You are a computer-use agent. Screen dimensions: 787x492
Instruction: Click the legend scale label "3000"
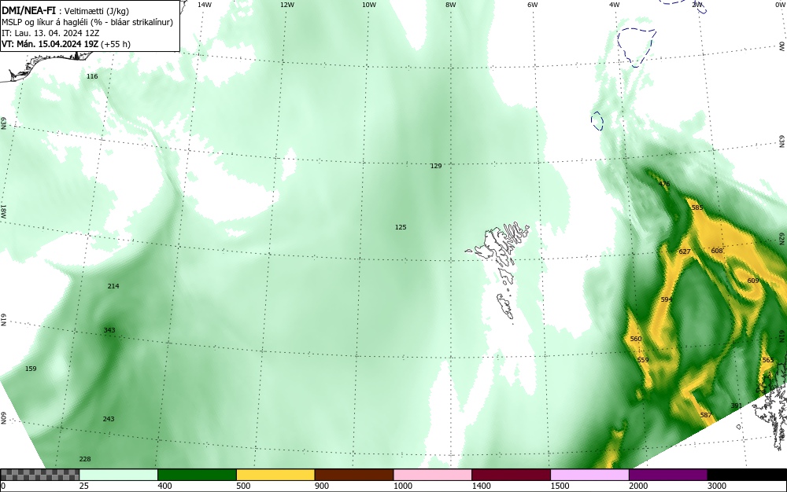717,486
